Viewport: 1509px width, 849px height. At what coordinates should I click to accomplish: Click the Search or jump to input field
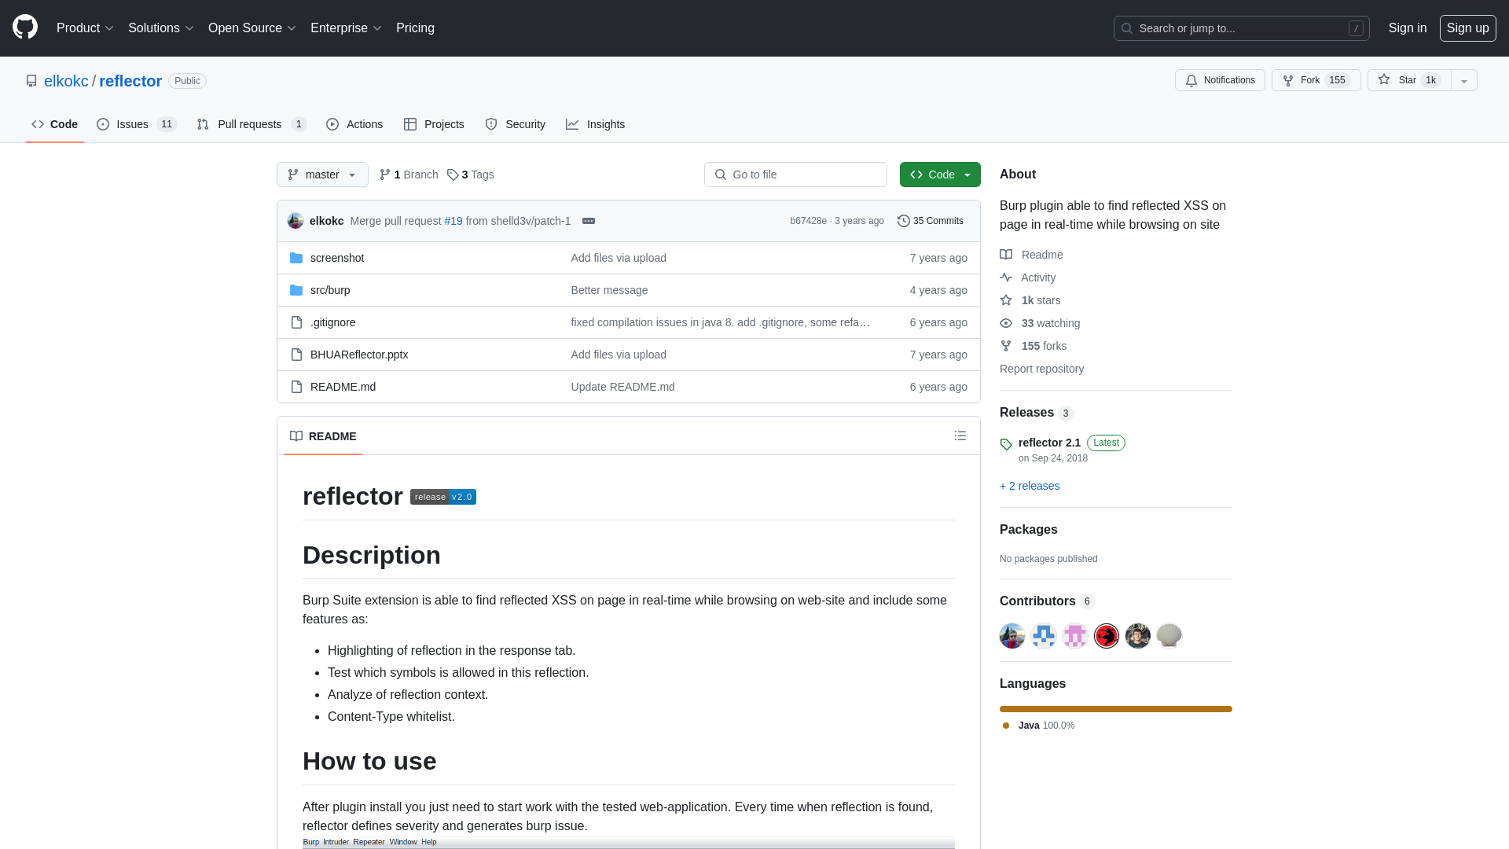[x=1240, y=28]
